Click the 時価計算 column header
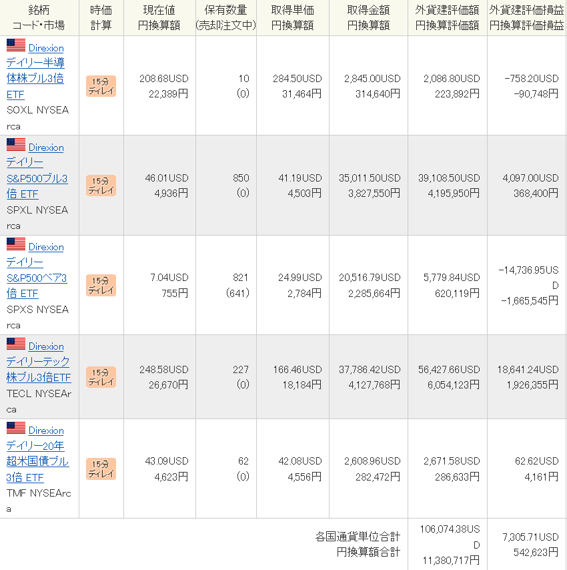The height and width of the screenshot is (570, 567). point(101,17)
